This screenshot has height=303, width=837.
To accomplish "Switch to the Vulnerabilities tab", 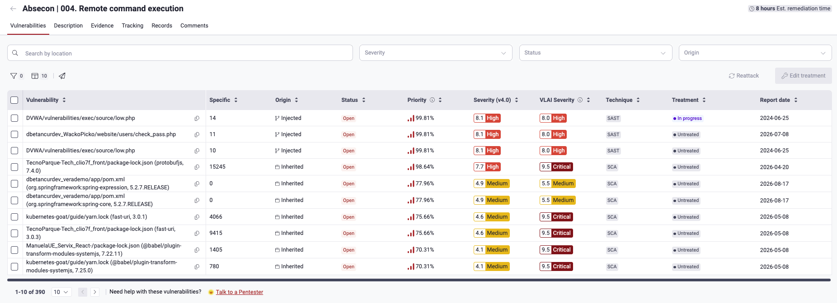I will (28, 26).
